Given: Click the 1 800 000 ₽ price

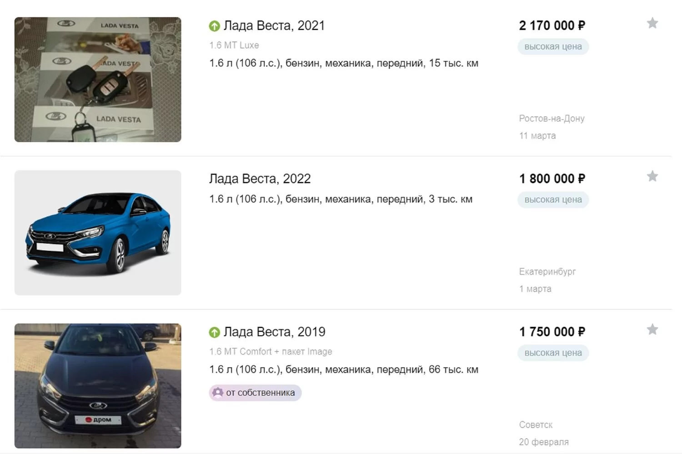Looking at the screenshot, I should pyautogui.click(x=552, y=179).
